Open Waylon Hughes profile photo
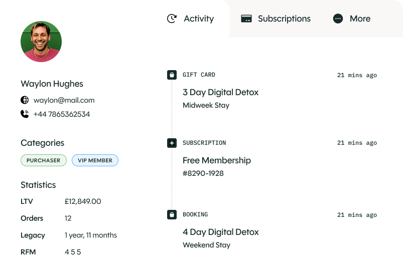403x270 pixels. [x=41, y=42]
